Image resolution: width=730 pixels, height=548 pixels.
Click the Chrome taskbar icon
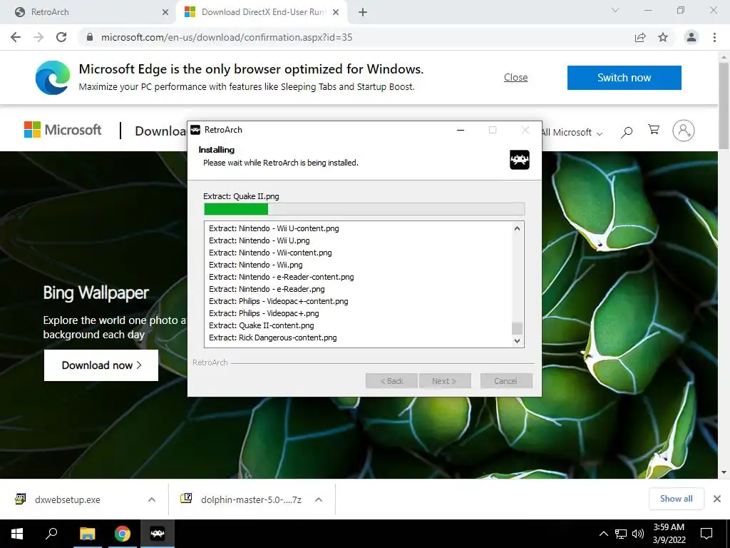click(x=123, y=534)
